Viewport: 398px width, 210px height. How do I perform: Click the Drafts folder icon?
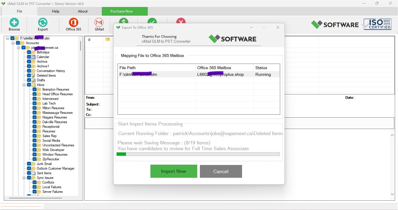coord(33,80)
